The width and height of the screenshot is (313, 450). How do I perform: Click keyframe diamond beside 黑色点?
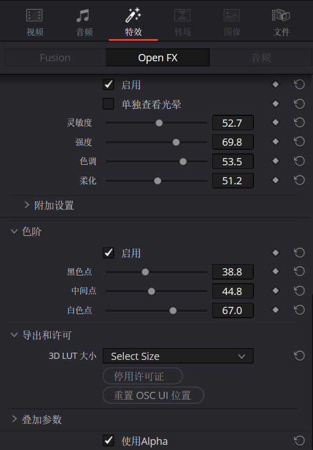click(275, 271)
